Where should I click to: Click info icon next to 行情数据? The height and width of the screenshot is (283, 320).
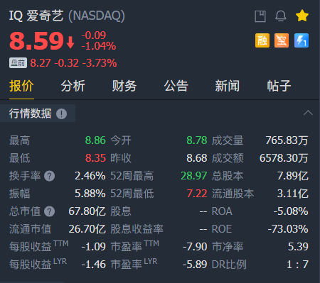[x=61, y=114]
